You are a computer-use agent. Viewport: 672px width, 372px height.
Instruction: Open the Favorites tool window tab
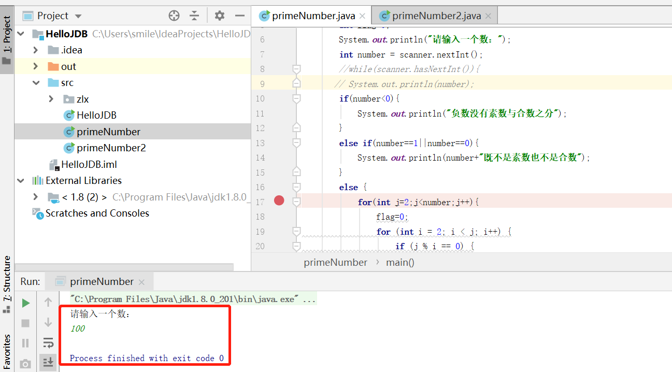point(7,352)
